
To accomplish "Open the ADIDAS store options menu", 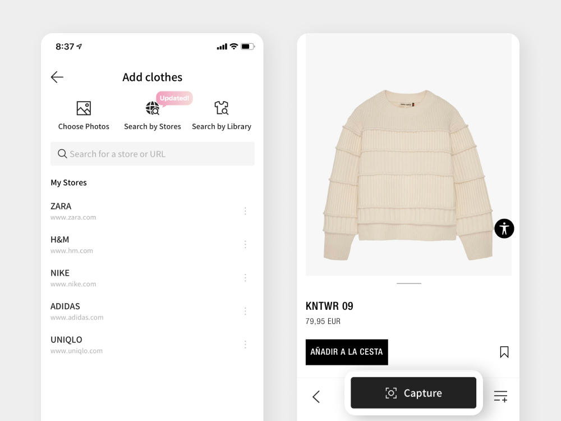I will pos(245,311).
